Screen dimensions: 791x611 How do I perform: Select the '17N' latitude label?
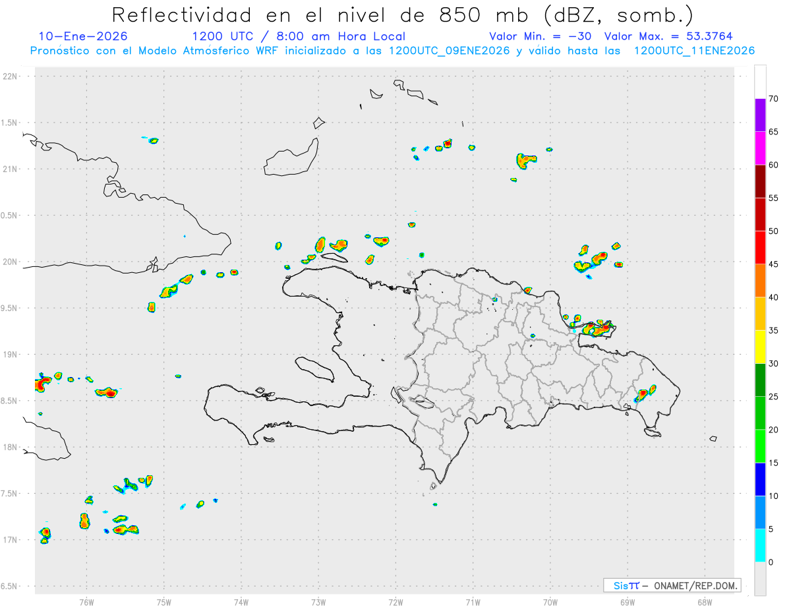click(x=11, y=540)
